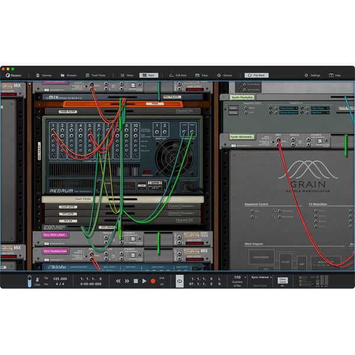
Task: Click the right locator R button
Action: point(220,284)
